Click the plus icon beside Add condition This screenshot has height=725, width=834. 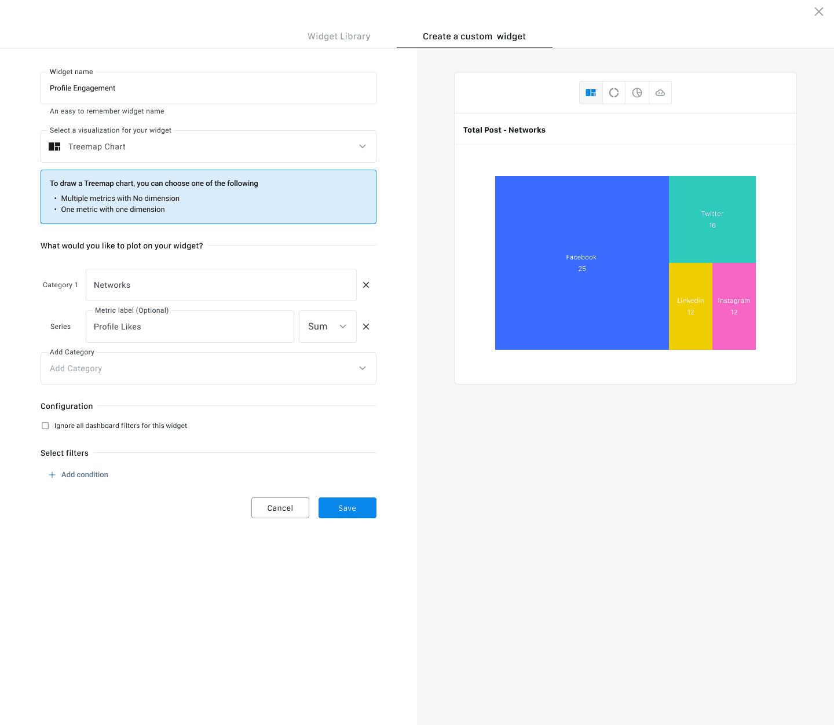(52, 475)
